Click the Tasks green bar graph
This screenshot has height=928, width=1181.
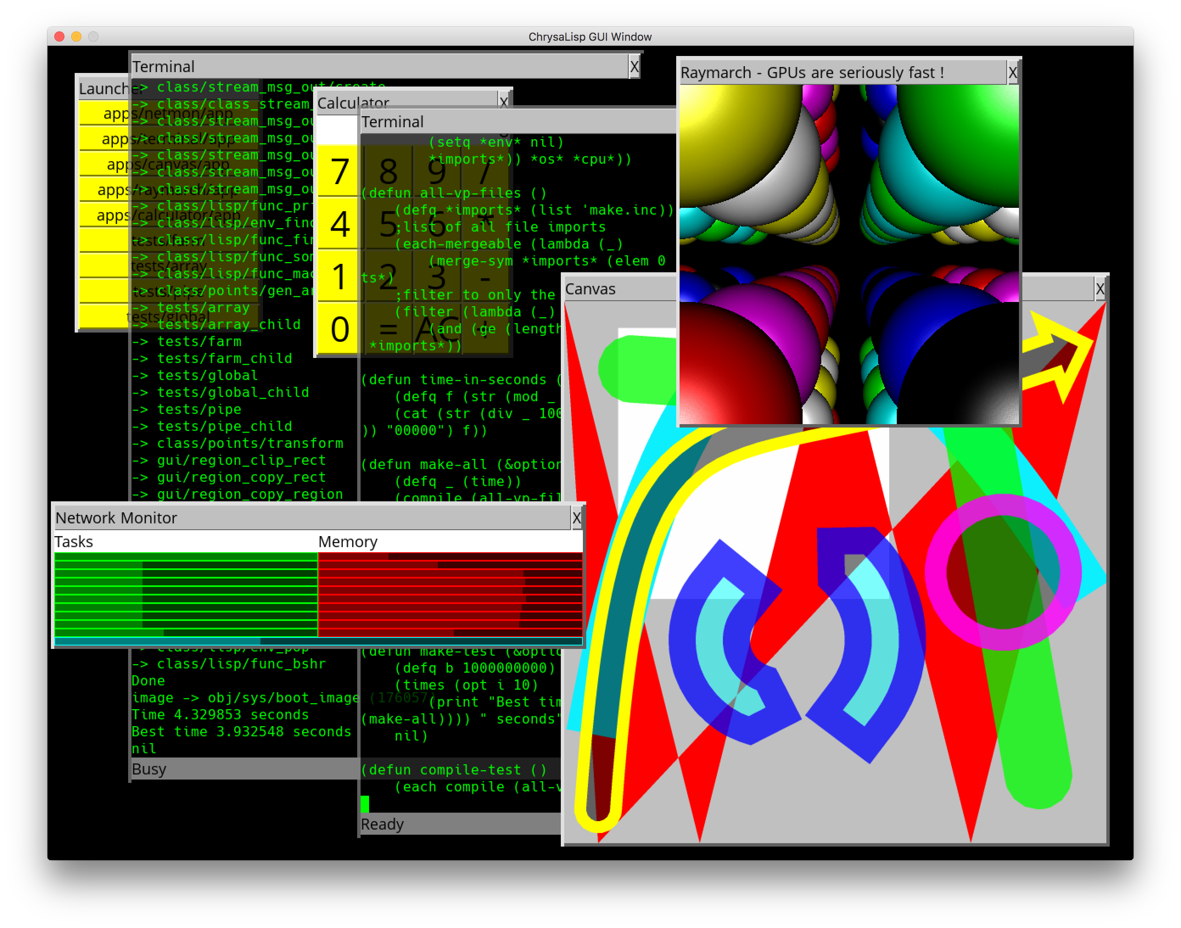(185, 594)
